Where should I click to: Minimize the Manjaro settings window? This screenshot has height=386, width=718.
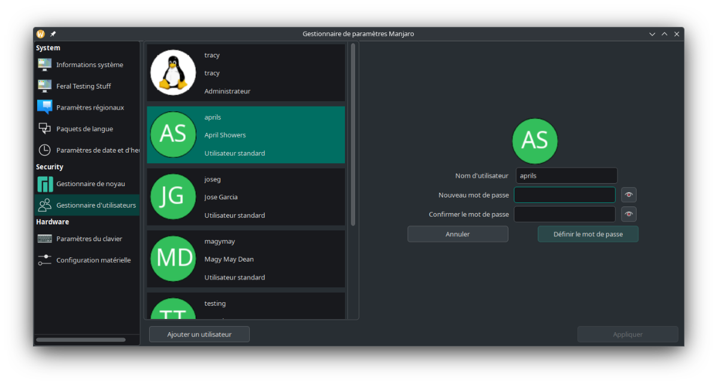[652, 34]
